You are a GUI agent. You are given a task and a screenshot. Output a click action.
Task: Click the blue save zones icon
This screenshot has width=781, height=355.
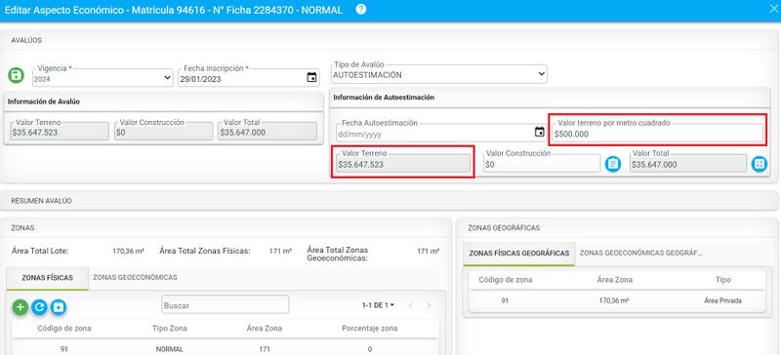59,307
